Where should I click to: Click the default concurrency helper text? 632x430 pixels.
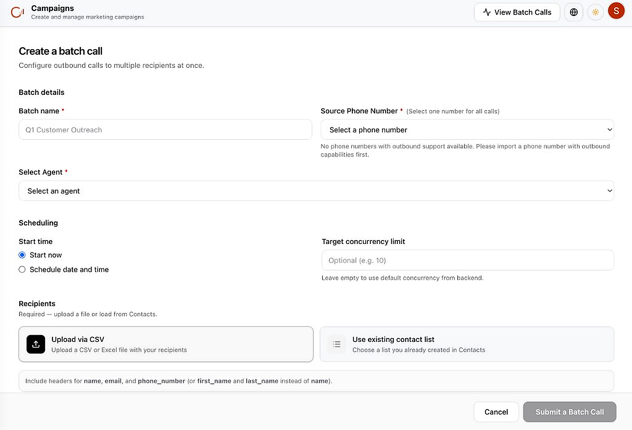402,278
